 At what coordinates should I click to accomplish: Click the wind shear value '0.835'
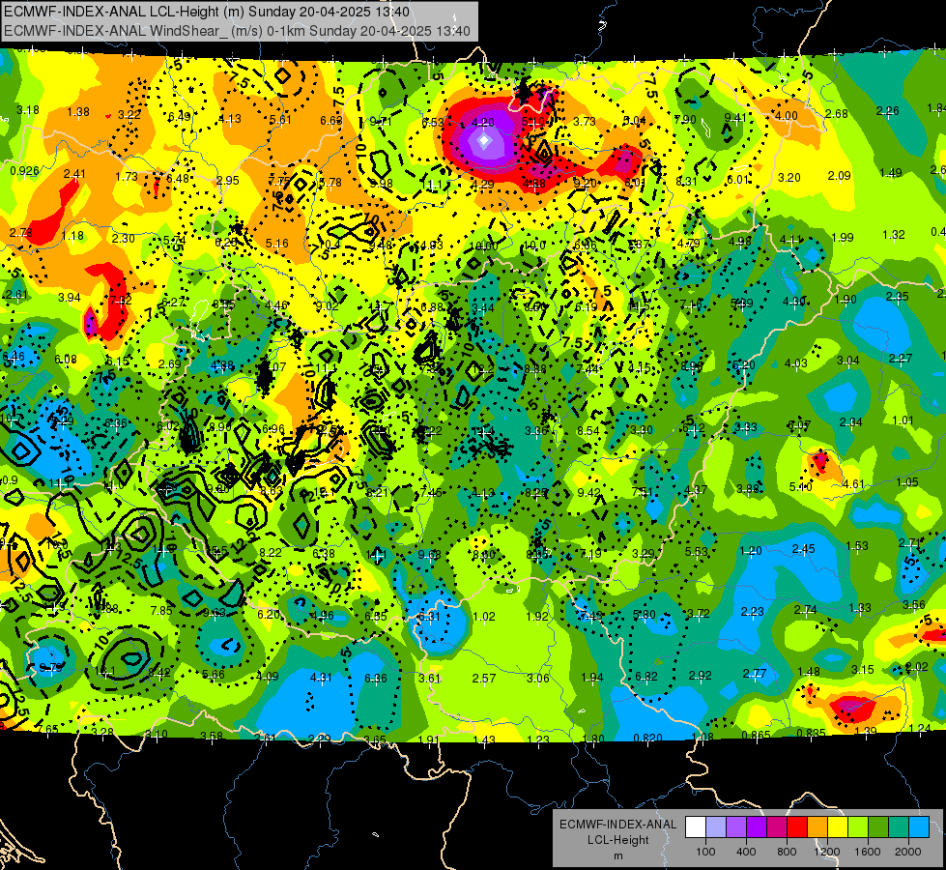pos(812,734)
